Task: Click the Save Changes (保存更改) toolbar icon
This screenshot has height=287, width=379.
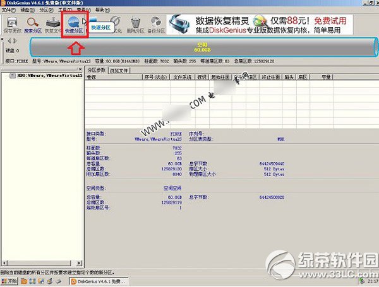Action: (x=11, y=25)
